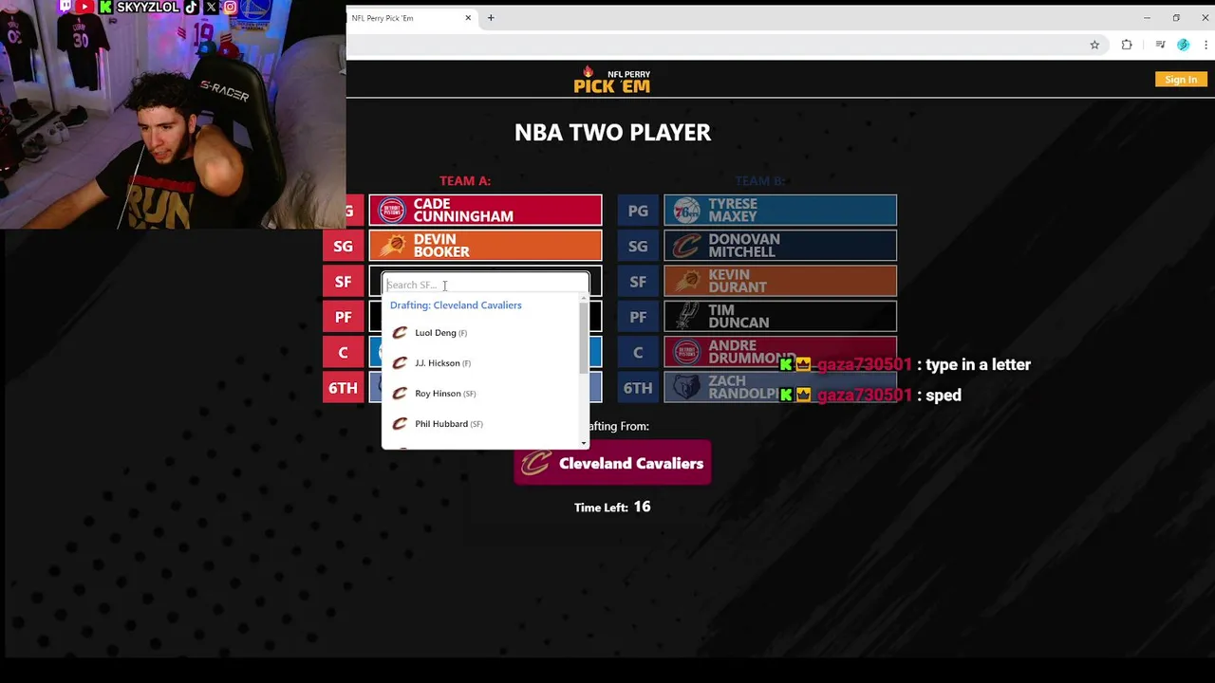
Task: Click the Grizzlies logo on Zach Randolph's card
Action: click(x=686, y=387)
